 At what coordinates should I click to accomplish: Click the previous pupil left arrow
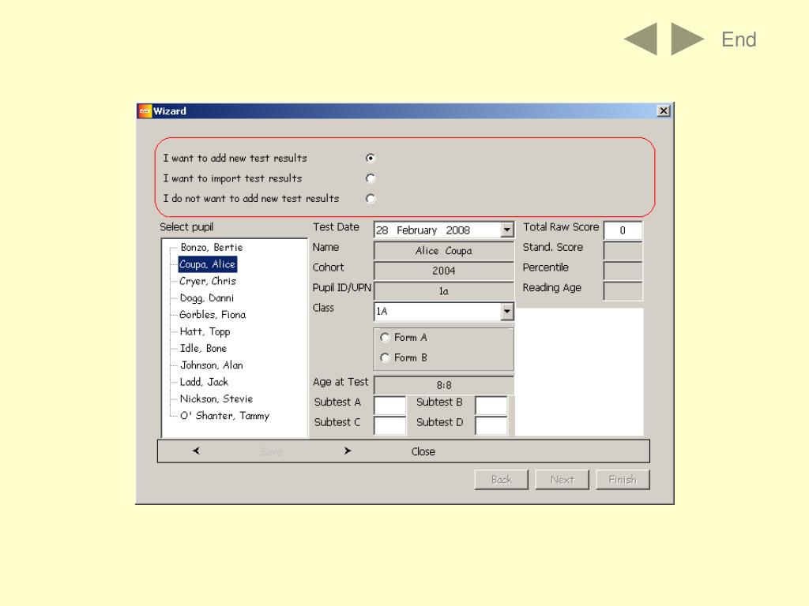(196, 451)
